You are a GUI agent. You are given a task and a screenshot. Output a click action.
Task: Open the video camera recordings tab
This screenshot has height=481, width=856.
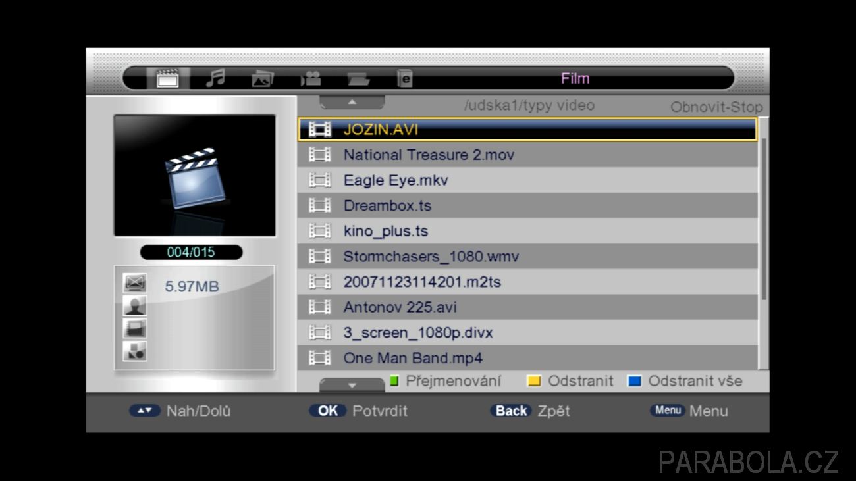[x=311, y=78]
